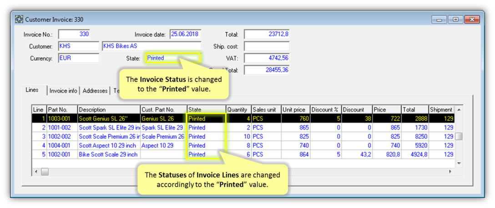This screenshot has height=208, width=495.
Task: Click the horizontal scrollbar right arrow
Action: [450, 172]
